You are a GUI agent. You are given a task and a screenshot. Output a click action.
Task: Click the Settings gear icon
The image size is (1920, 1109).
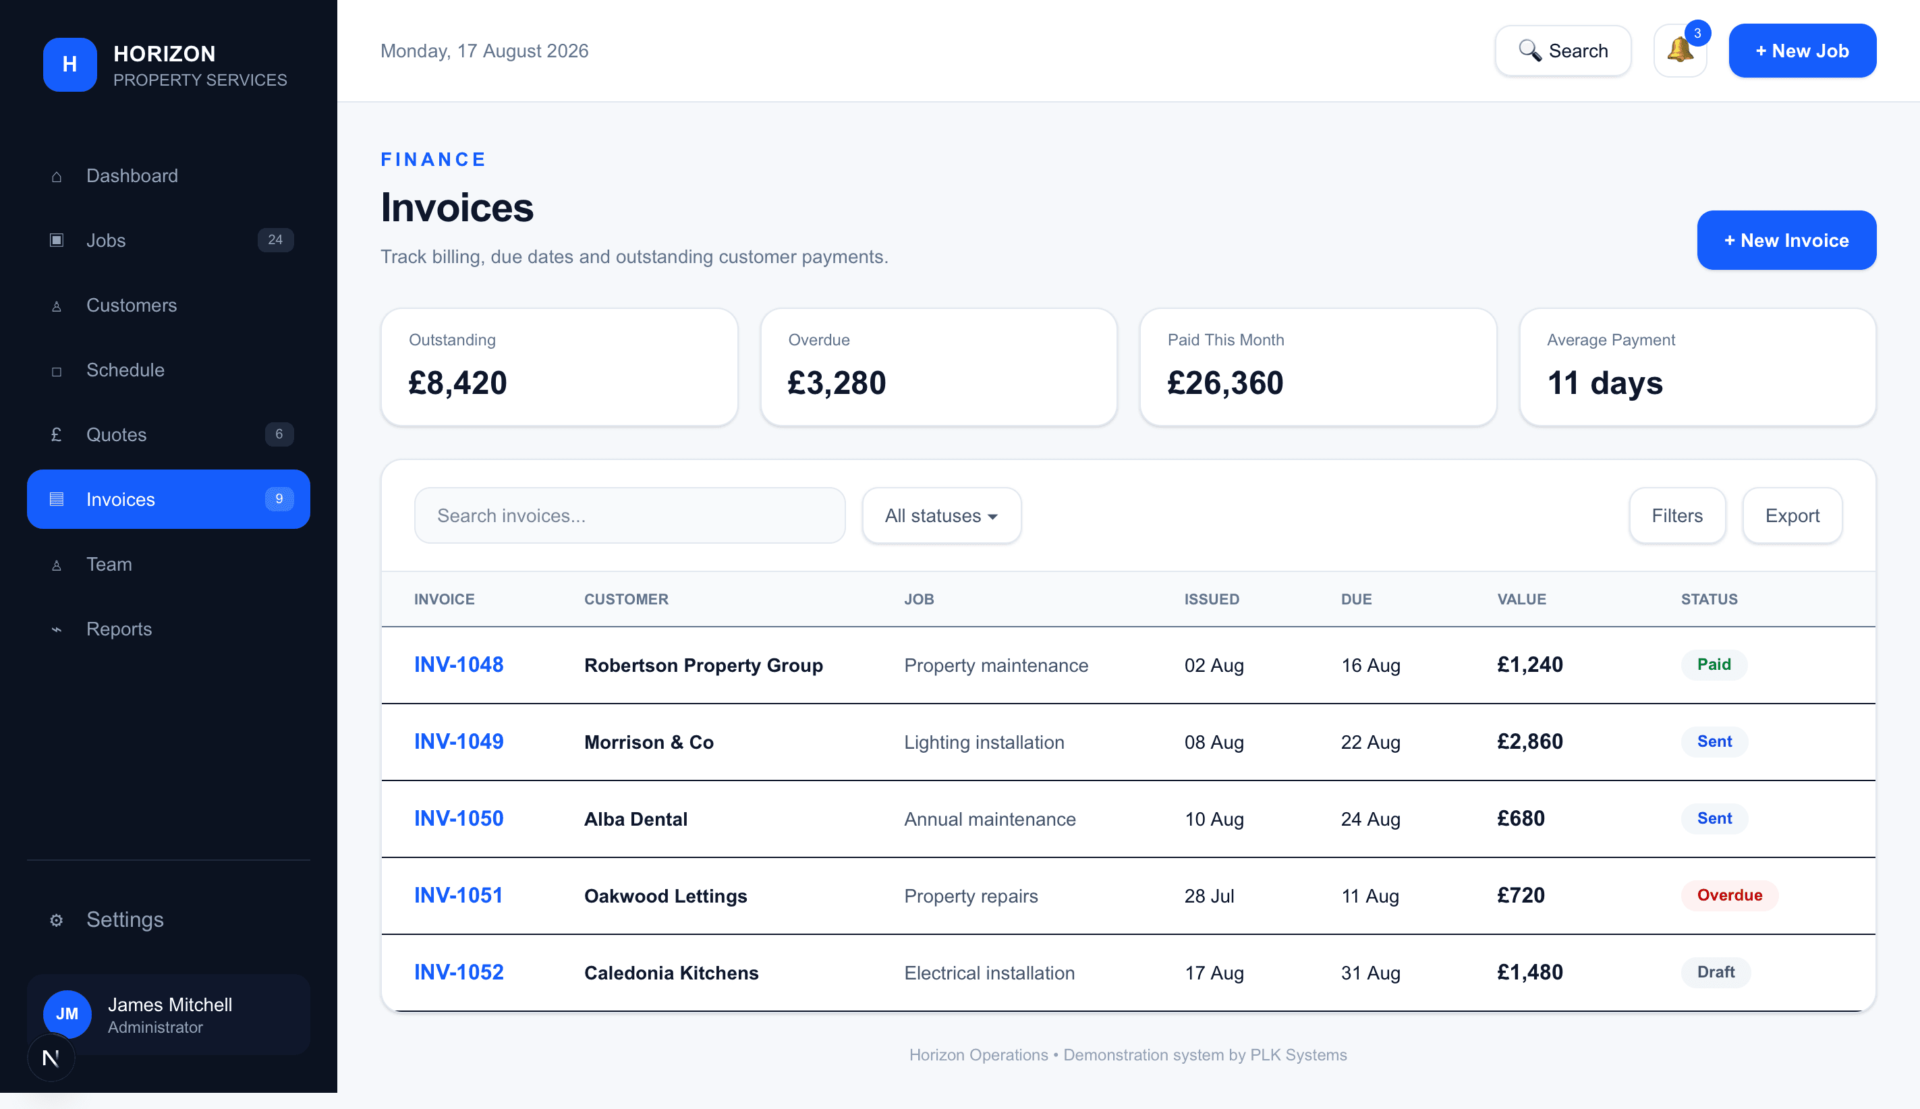coord(57,920)
